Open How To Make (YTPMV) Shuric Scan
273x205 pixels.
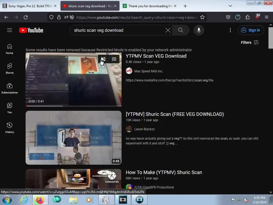pos(164,172)
